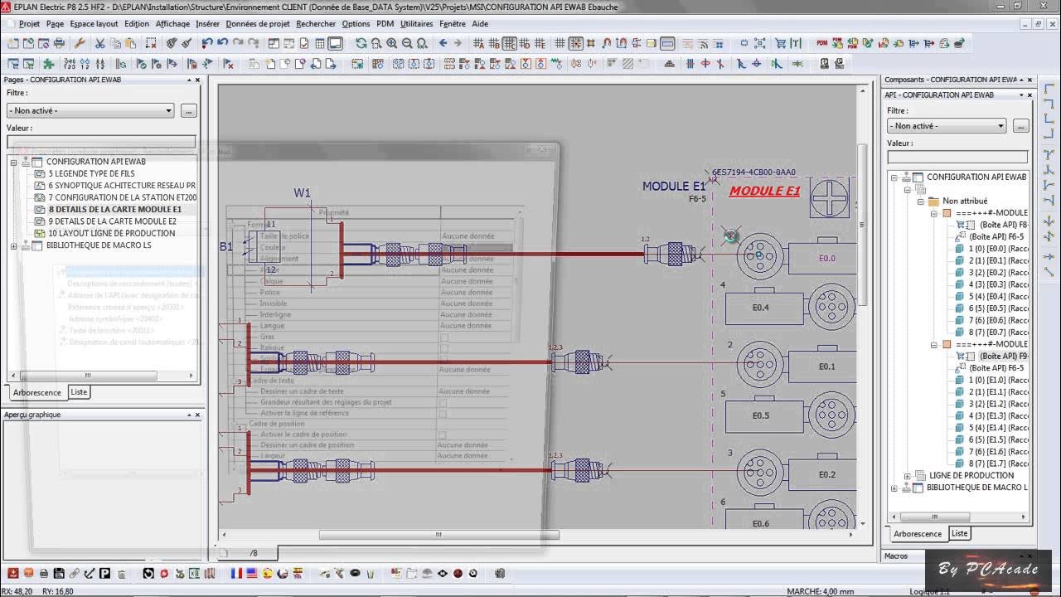
Task: Click the Zoom in magnifier icon
Action: [392, 43]
